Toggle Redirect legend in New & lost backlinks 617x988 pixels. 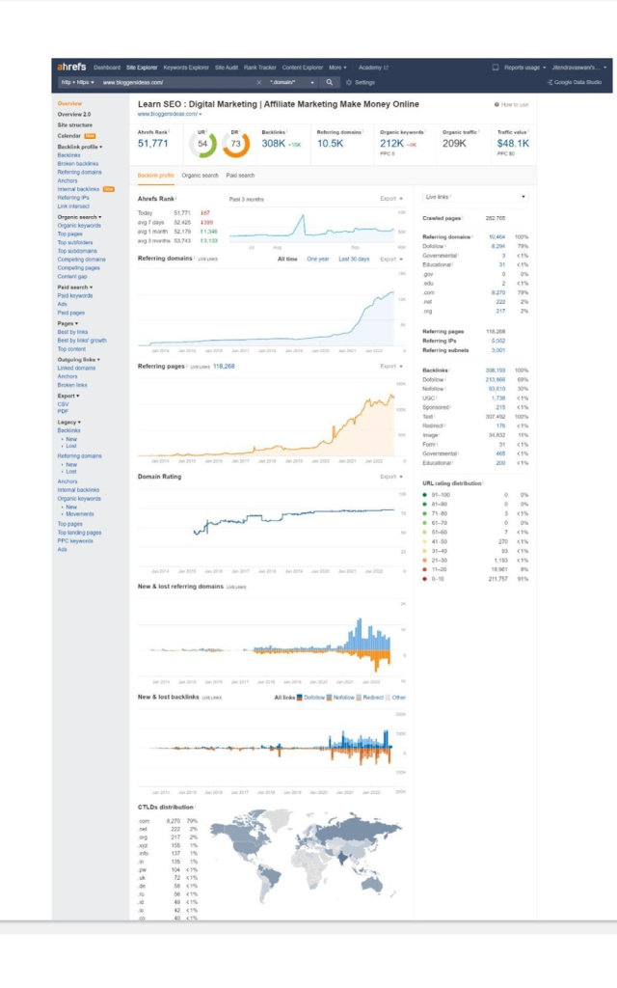[x=370, y=698]
